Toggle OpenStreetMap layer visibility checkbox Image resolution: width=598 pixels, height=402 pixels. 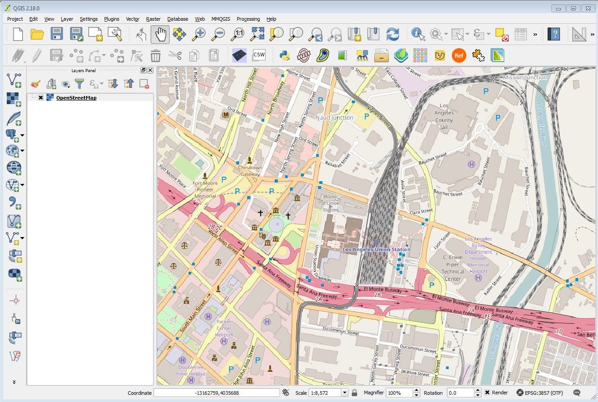pos(41,98)
